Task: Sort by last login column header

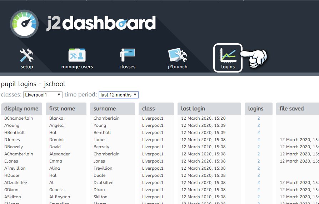Action: [x=209, y=109]
